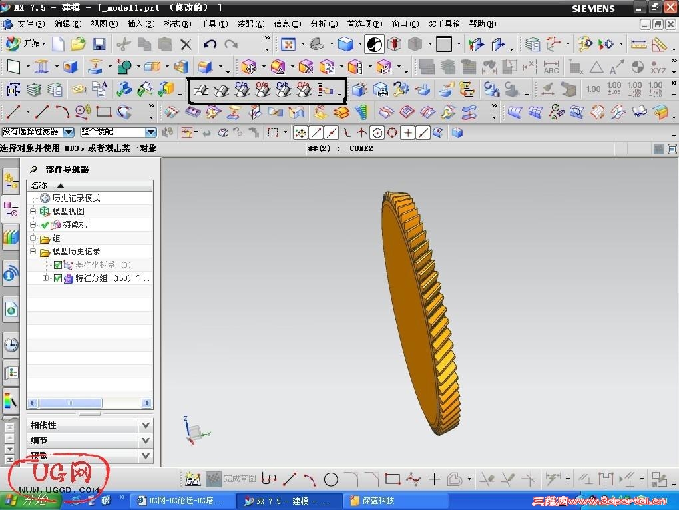Image resolution: width=679 pixels, height=510 pixels.
Task: Toggle the enable snap points icon
Action: (x=300, y=133)
